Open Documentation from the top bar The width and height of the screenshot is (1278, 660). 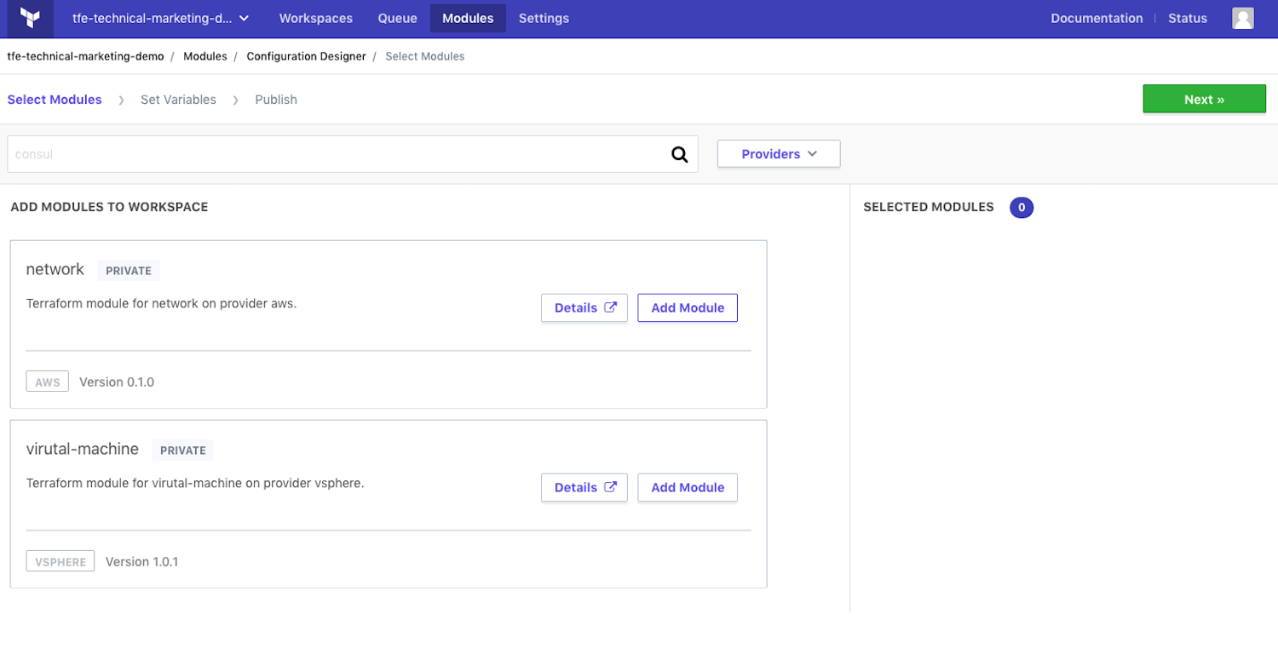(x=1097, y=18)
